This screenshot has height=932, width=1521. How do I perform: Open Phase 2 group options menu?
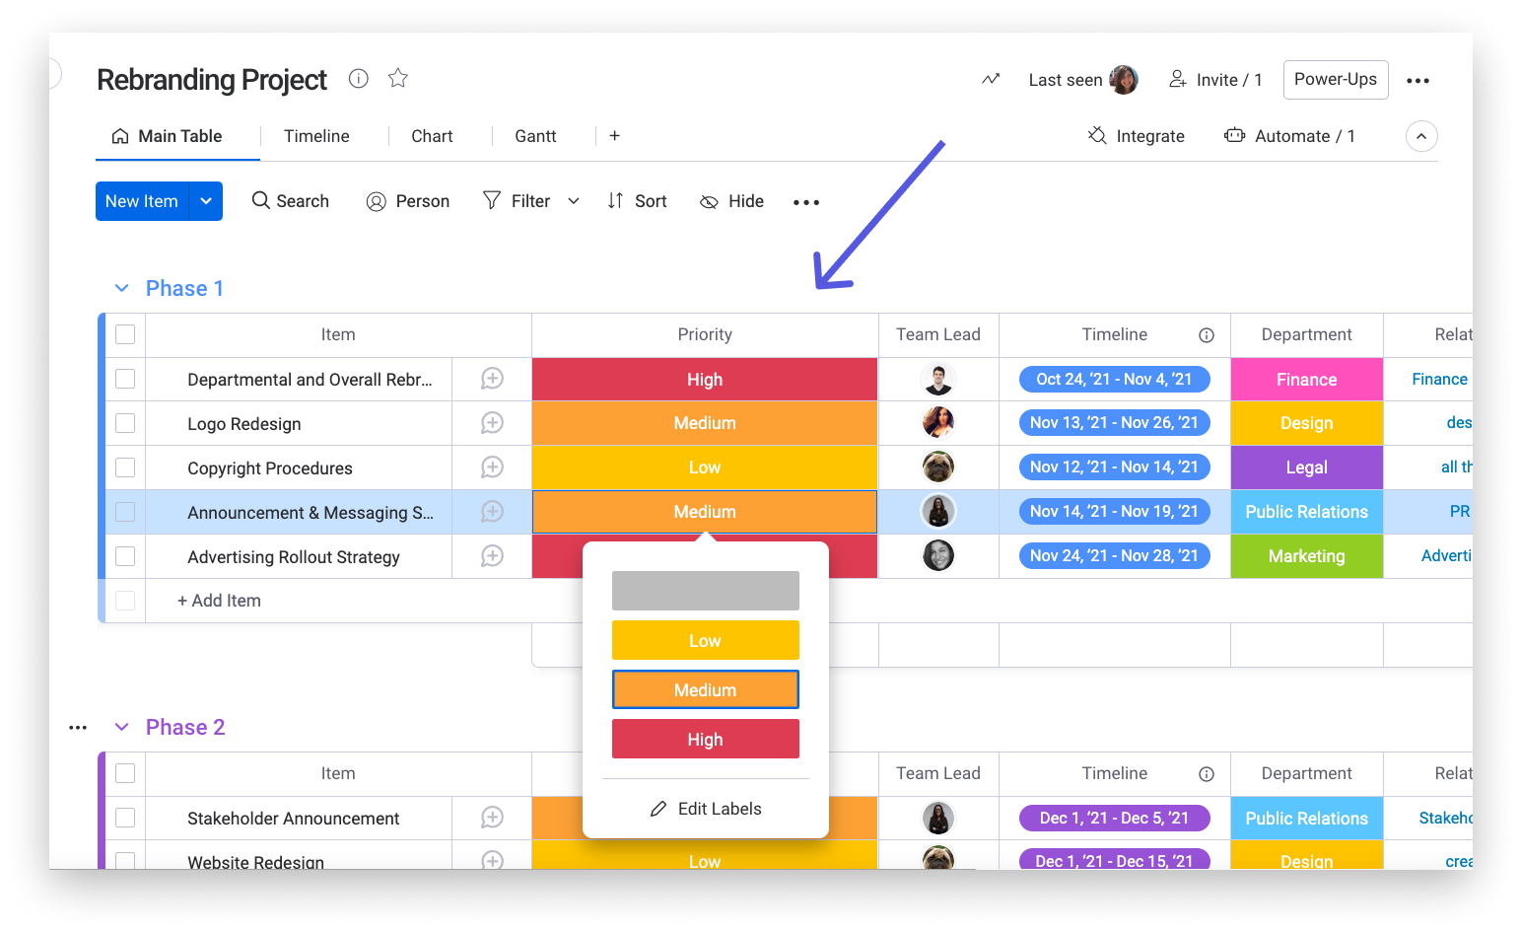(78, 728)
